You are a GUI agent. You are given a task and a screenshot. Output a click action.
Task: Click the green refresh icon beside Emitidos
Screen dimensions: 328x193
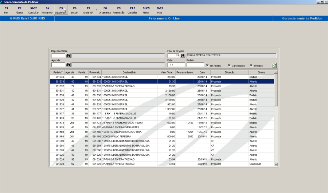point(274,65)
